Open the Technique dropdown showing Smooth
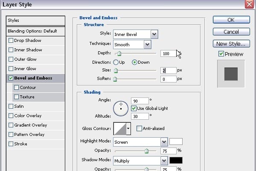This screenshot has height=171, width=256. [132, 44]
